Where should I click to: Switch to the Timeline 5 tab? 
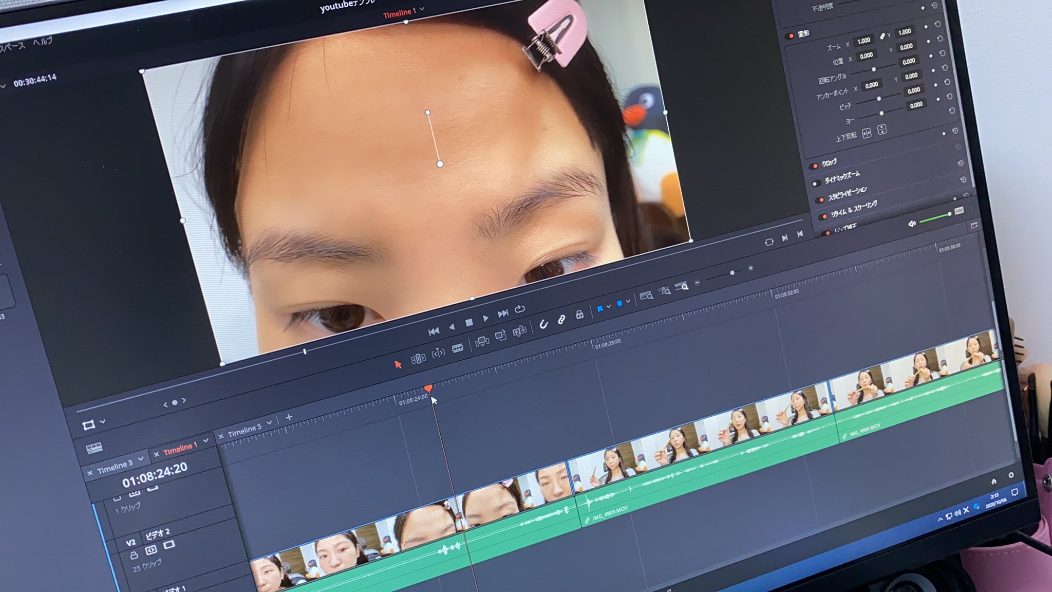245,430
